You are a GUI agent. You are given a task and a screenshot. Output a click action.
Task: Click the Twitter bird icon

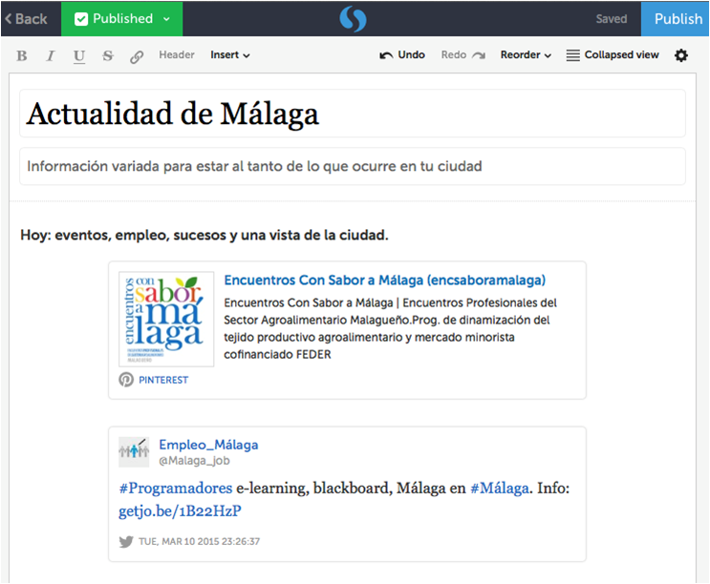126,541
